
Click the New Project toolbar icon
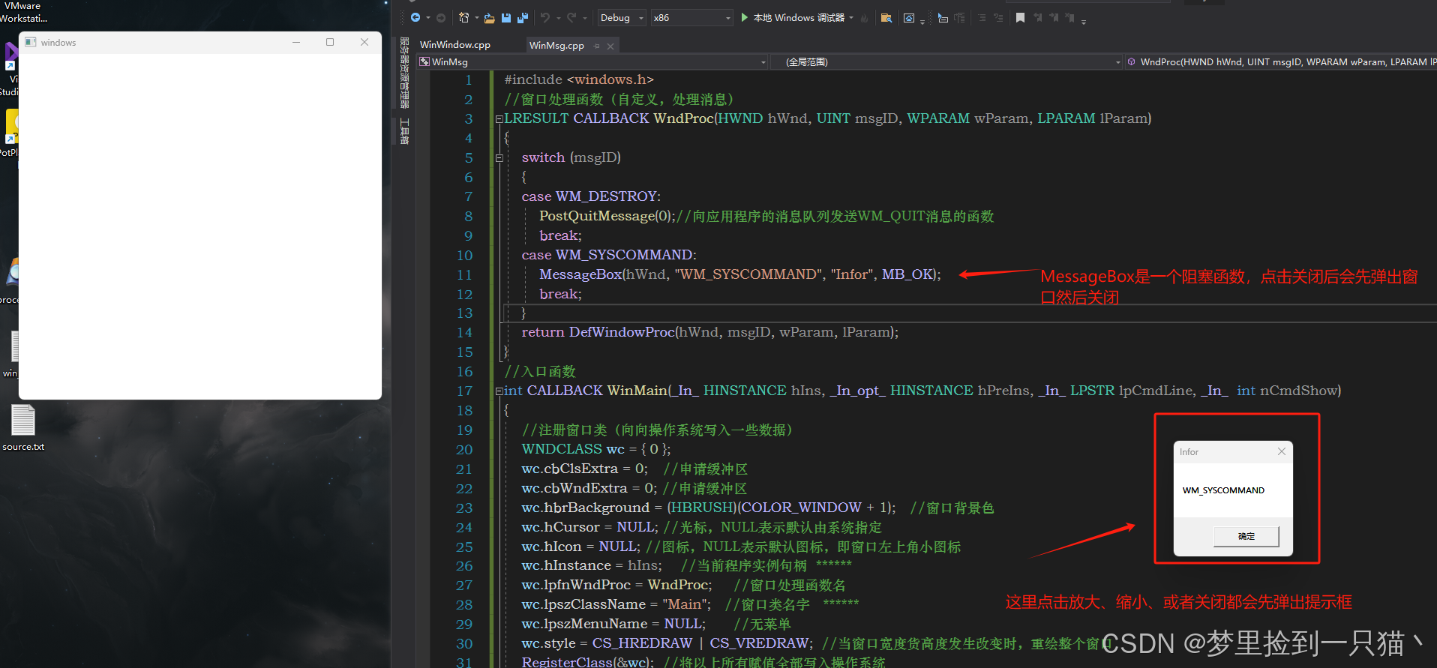pos(463,17)
